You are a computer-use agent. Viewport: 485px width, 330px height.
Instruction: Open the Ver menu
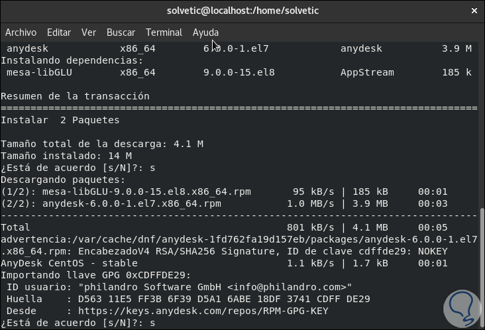(x=89, y=32)
